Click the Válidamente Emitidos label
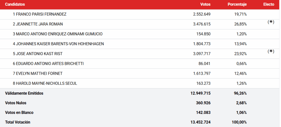Viewport: 281px width, 127px height. click(x=24, y=93)
